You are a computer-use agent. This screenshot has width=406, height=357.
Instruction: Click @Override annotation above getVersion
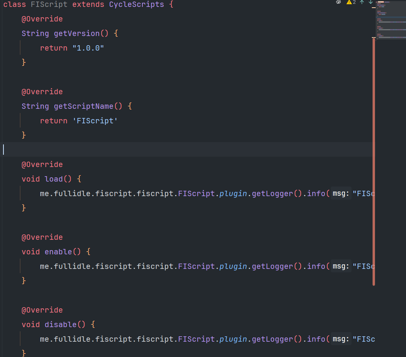42,19
